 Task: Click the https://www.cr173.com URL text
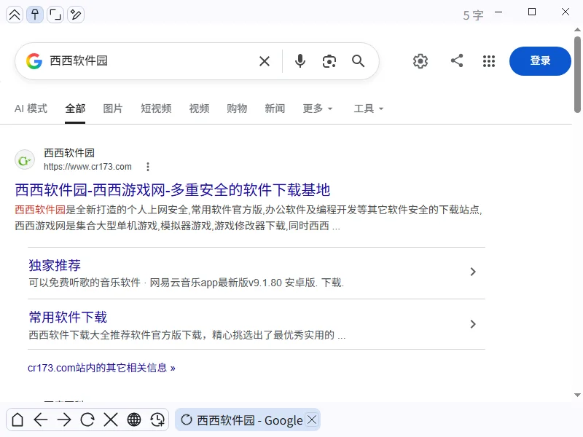(87, 167)
